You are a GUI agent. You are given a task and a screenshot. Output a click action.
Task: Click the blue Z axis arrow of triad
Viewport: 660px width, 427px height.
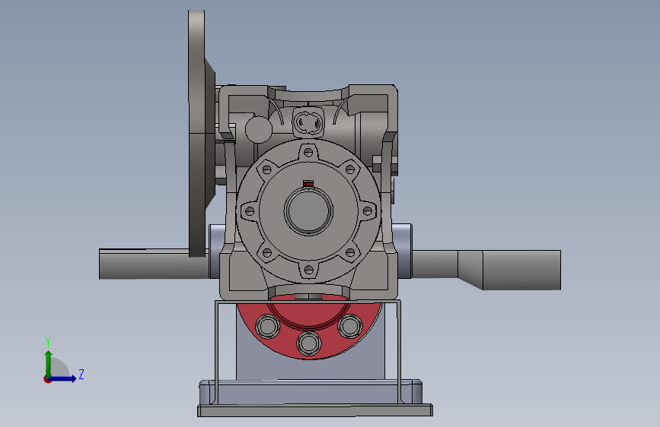pos(63,378)
